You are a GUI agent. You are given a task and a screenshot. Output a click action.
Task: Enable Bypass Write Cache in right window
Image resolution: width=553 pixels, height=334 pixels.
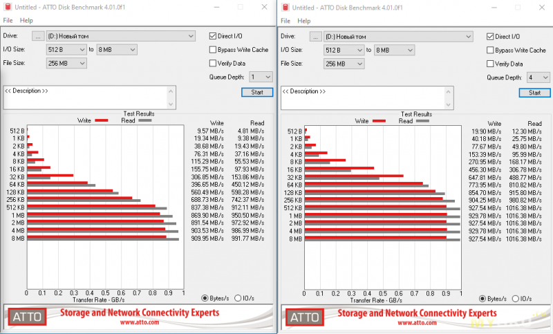pyautogui.click(x=490, y=50)
